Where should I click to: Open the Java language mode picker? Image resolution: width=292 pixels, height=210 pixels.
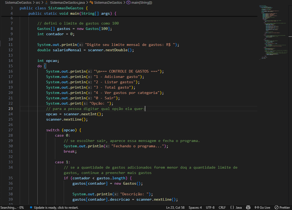pyautogui.click(x=236, y=207)
